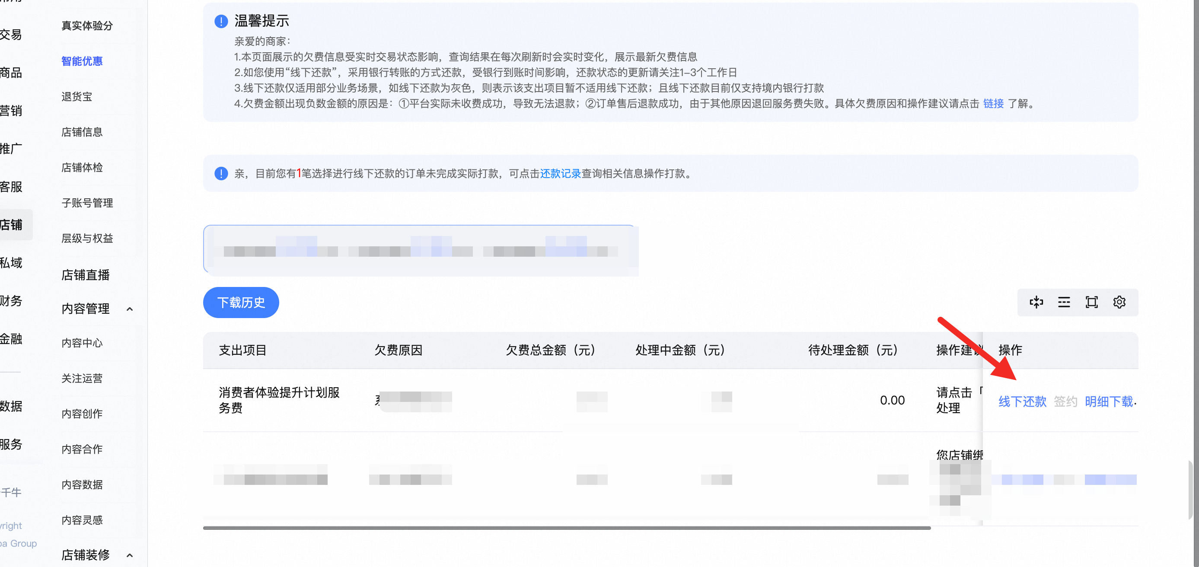
Task: Open 店铺体检 menu item
Action: 82,167
